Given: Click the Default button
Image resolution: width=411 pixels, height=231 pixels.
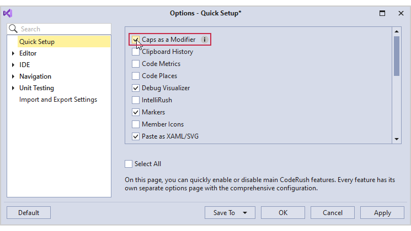Looking at the screenshot, I should click(29, 213).
